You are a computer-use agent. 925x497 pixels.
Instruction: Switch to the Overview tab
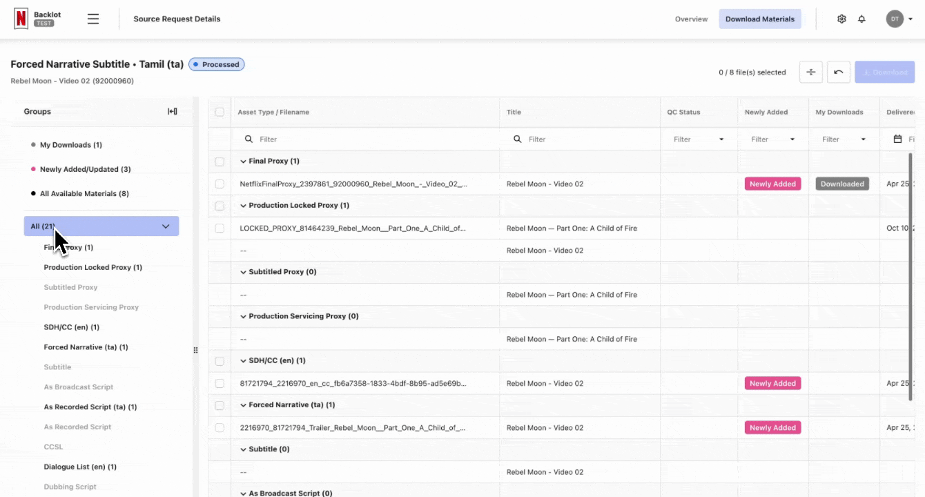(x=691, y=19)
